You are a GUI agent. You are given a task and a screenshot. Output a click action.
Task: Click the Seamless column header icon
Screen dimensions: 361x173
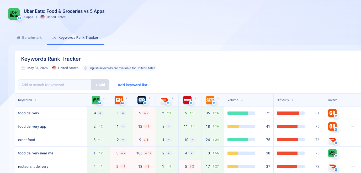[x=187, y=100]
